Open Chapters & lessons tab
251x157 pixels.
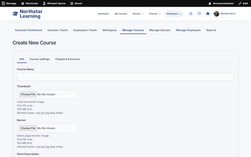67,59
